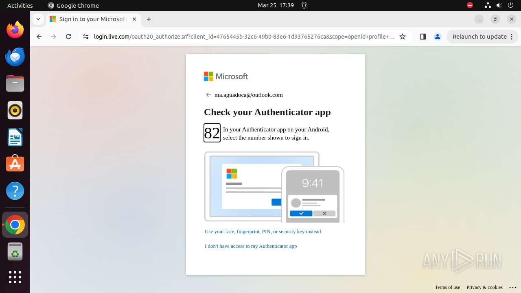Screen dimensions: 521x293
Task: Launch Thunderbird mail from dock
Action: [x=15, y=57]
